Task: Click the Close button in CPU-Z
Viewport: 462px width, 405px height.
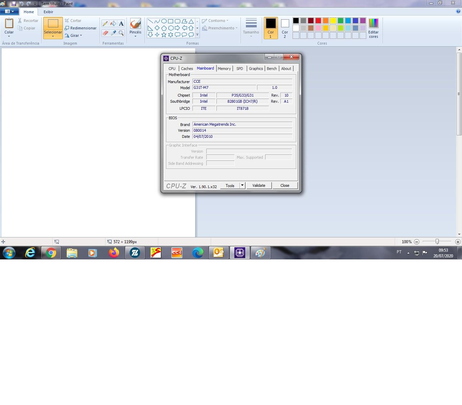Action: coord(285,185)
